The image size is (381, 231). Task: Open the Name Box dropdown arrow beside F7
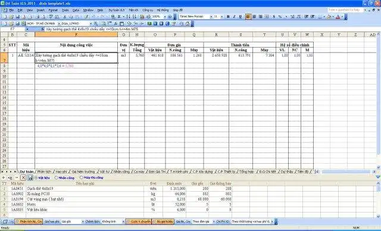coord(27,29)
